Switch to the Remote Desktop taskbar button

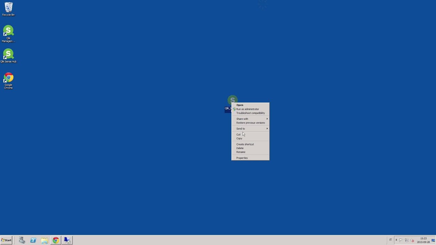(67, 240)
